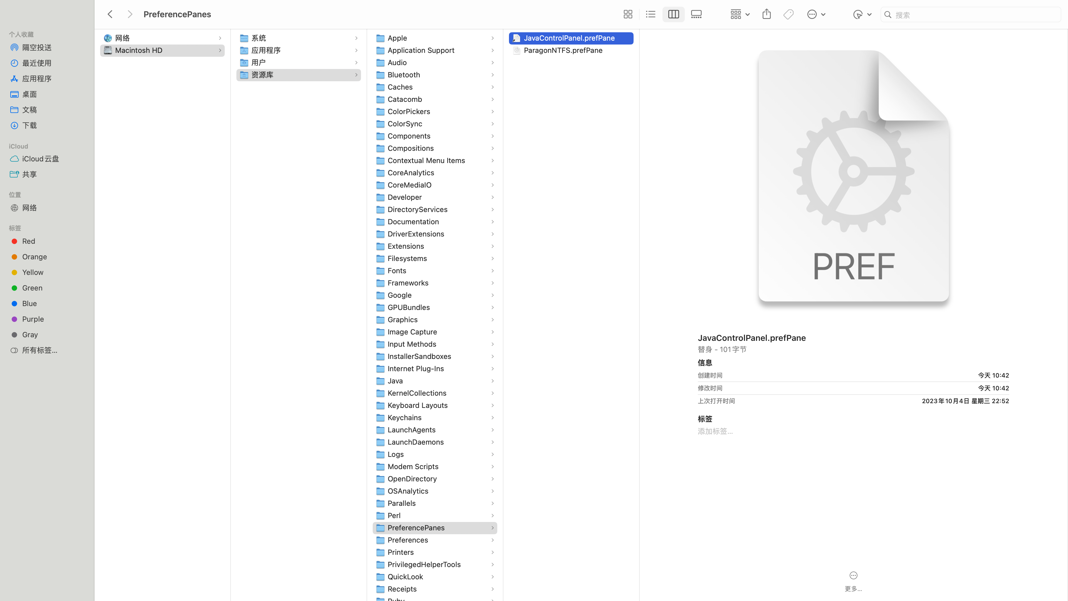Open the Caches folder
The image size is (1068, 601).
(435, 87)
